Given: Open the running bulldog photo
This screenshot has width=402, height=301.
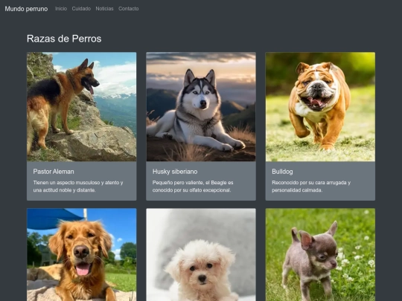Looking at the screenshot, I should [320, 107].
